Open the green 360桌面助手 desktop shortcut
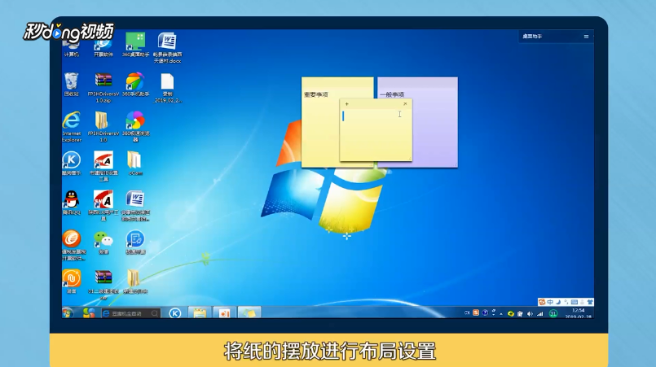656x367 pixels. tap(135, 45)
